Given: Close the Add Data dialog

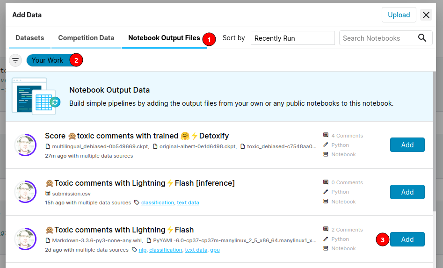Looking at the screenshot, I should [426, 15].
